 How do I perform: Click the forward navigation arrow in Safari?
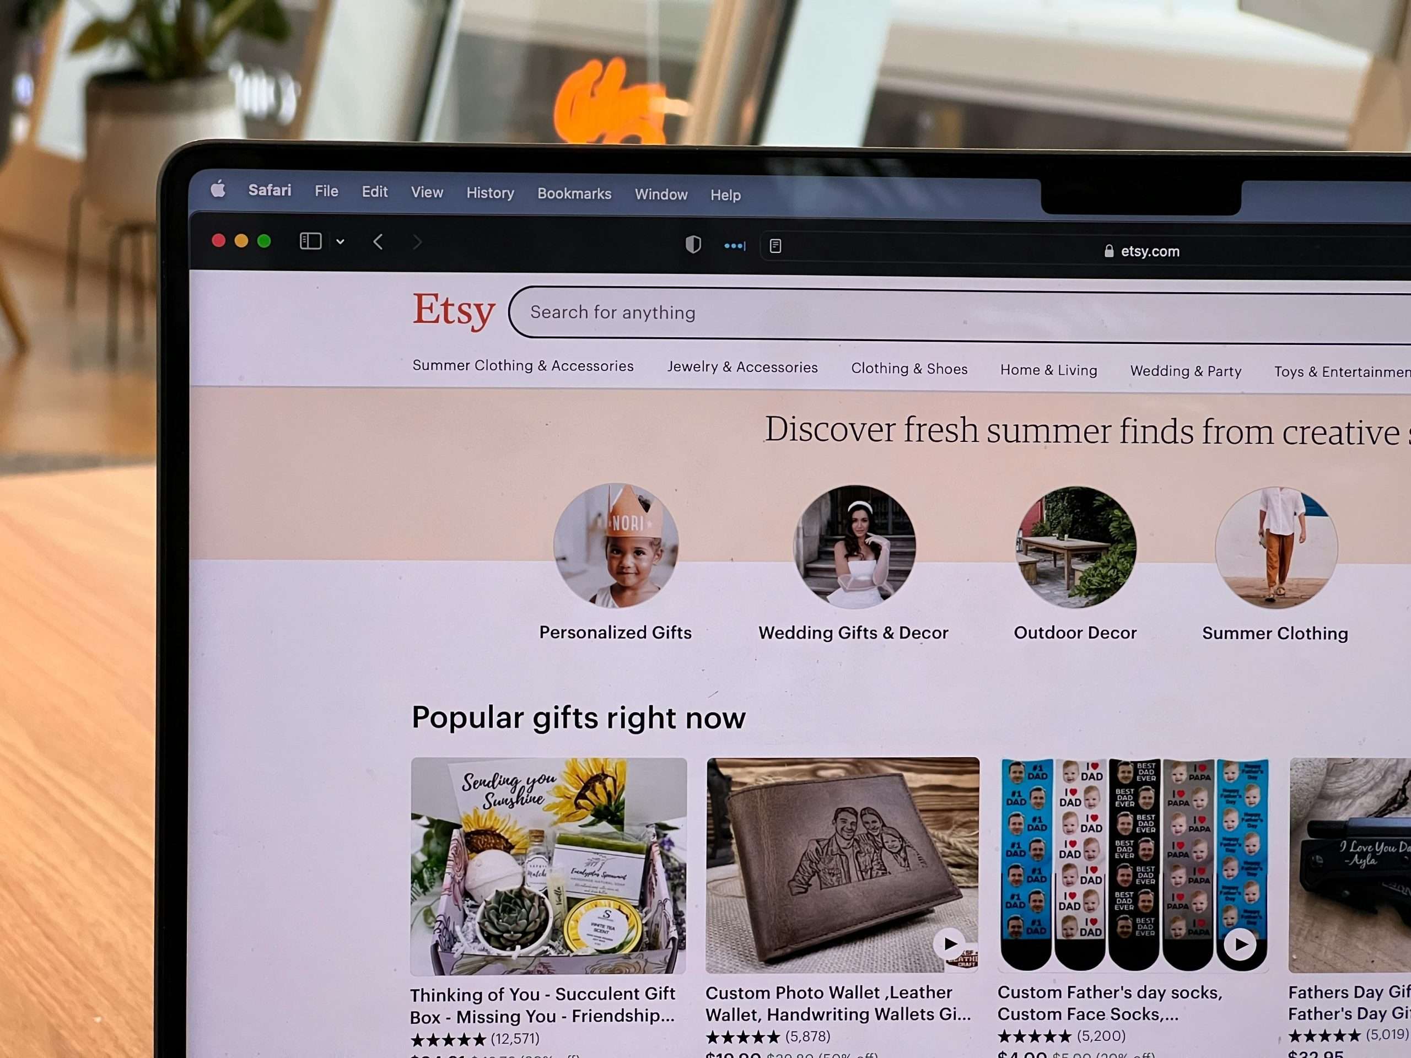click(419, 242)
